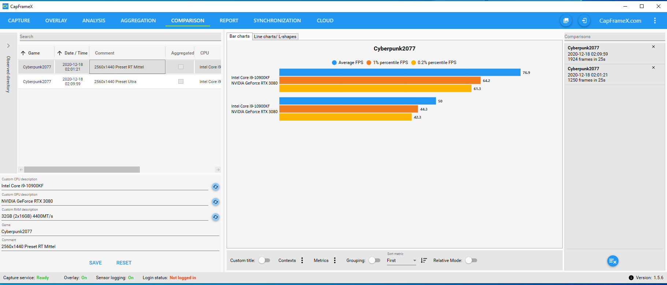
Task: Click the version info icon in status bar
Action: (631, 278)
